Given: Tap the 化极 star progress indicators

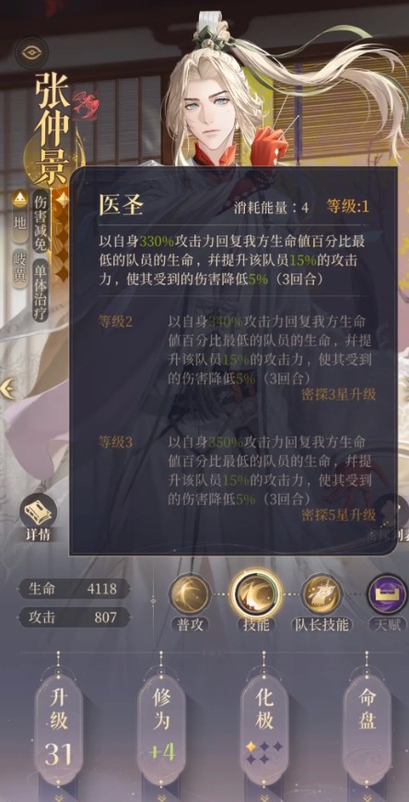Looking at the screenshot, I should click(264, 752).
